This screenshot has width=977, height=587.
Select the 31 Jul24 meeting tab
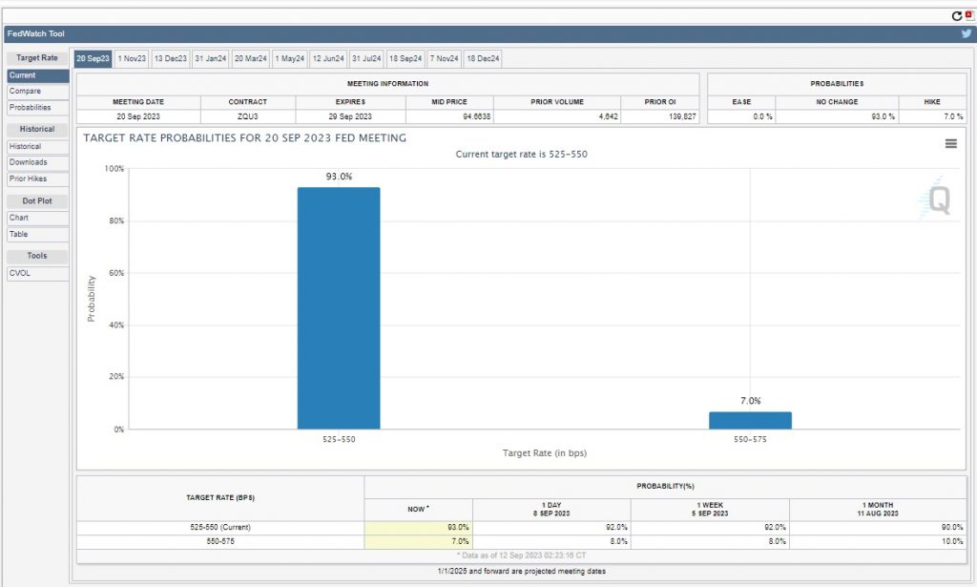tap(366, 58)
